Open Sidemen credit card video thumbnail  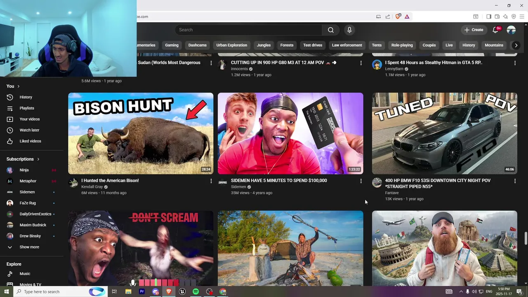(x=290, y=133)
